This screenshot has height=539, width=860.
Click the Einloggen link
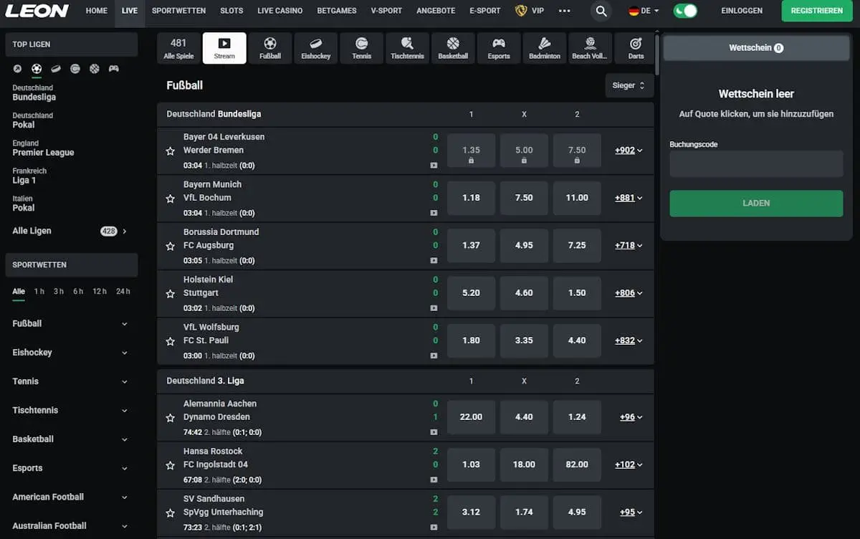click(x=742, y=11)
